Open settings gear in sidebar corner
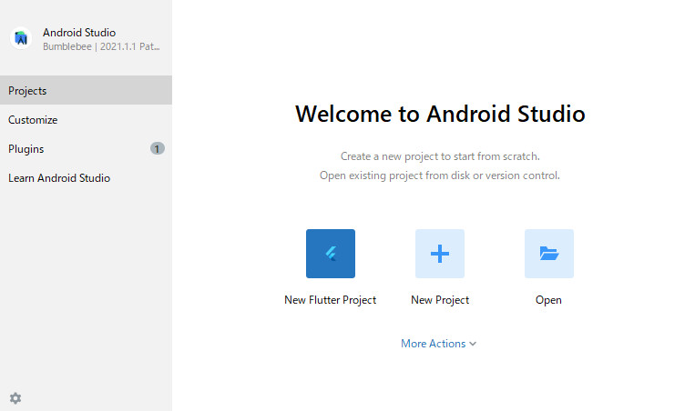 [x=15, y=398]
